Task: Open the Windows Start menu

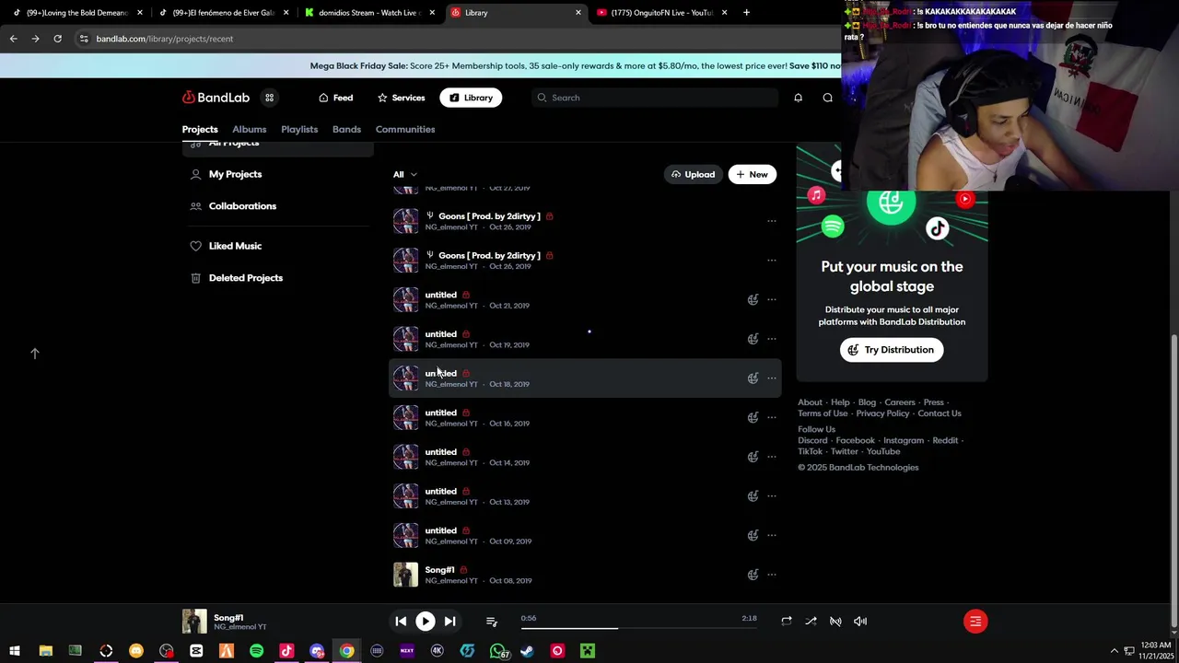Action: coord(15,651)
